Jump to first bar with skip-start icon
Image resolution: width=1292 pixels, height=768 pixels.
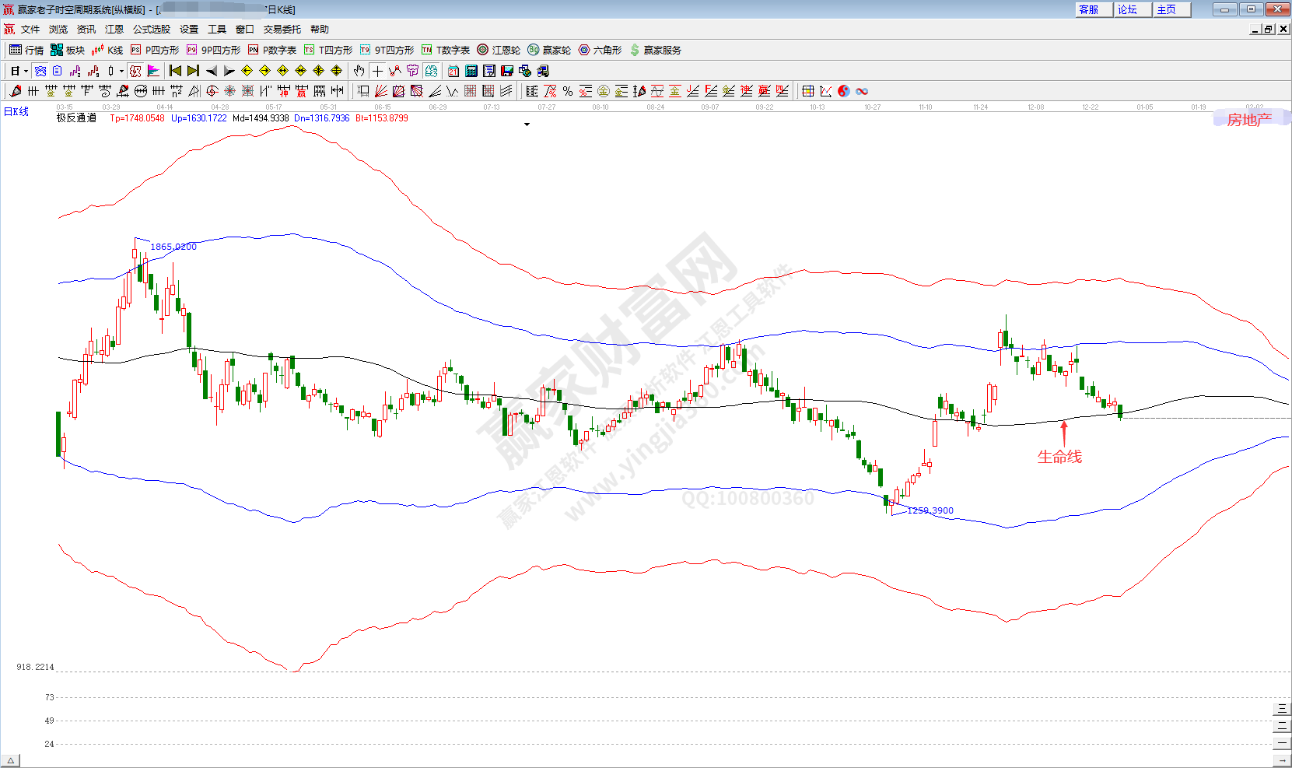tap(175, 71)
